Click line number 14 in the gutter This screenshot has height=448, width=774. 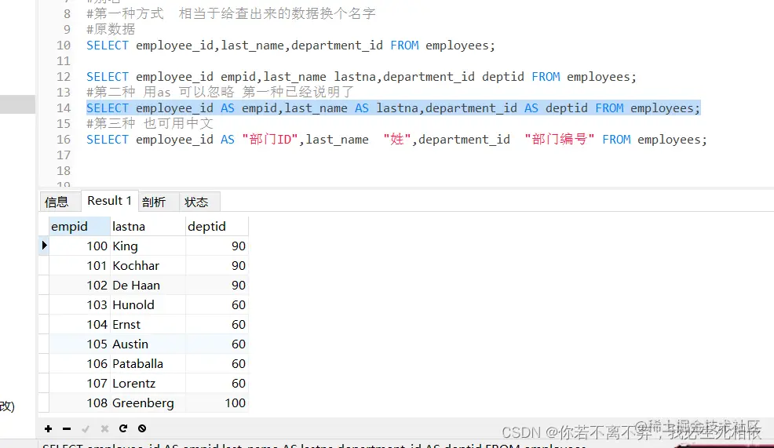coord(64,108)
